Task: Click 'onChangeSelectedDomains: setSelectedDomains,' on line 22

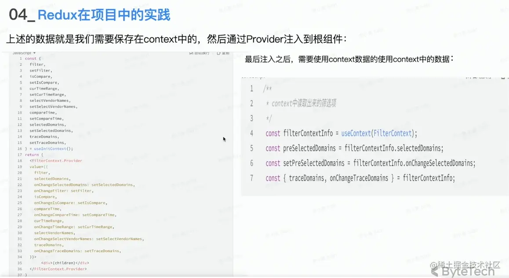Action: [84, 184]
